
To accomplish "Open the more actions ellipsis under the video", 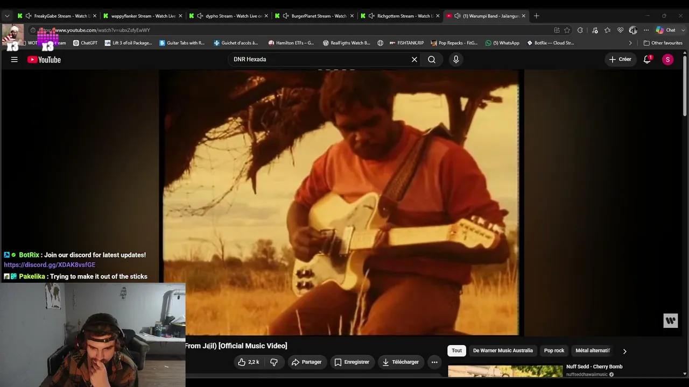I will point(434,362).
